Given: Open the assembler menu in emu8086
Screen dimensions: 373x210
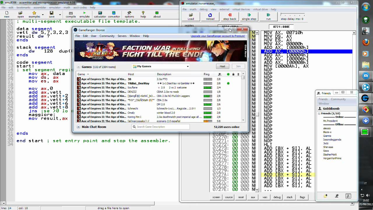Looking at the screenshot, I should pyautogui.click(x=40, y=8).
